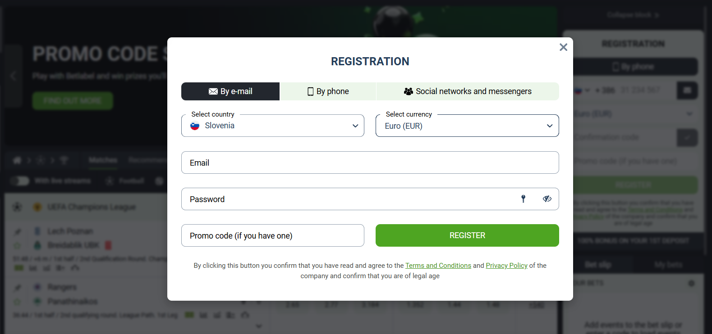Expand the Select currency dropdown
Image resolution: width=712 pixels, height=334 pixels.
[x=467, y=126]
